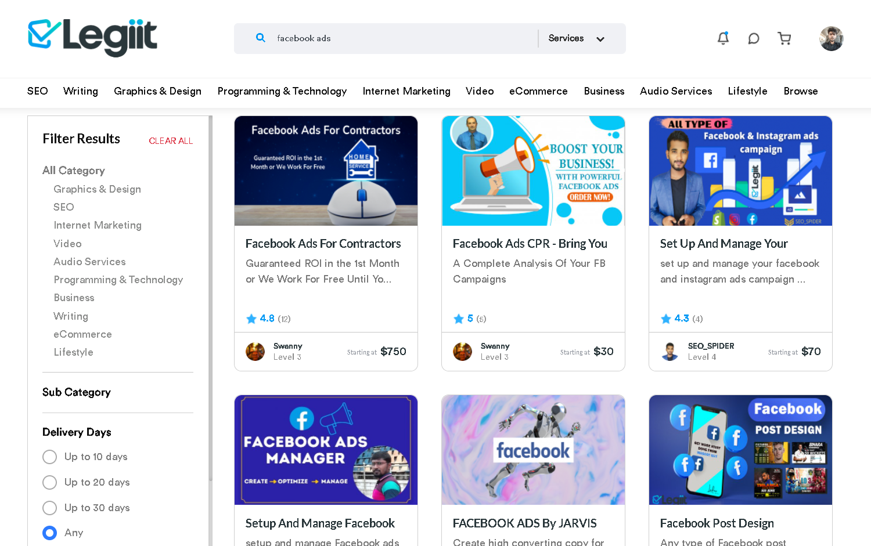Click the CLEAR ALL filters link
Viewport: 871px width, 546px height.
point(171,141)
